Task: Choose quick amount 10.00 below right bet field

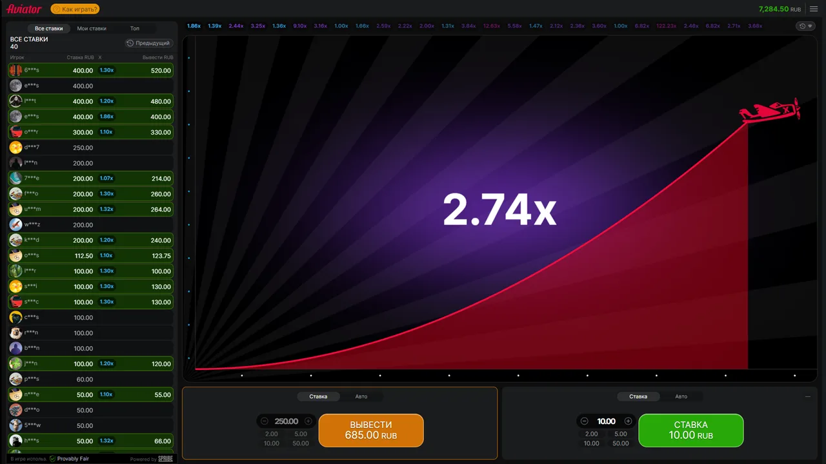Action: [592, 443]
